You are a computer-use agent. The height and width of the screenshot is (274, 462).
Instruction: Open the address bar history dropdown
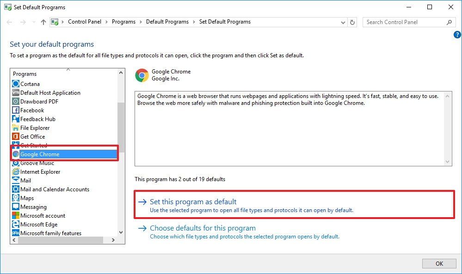coord(343,22)
